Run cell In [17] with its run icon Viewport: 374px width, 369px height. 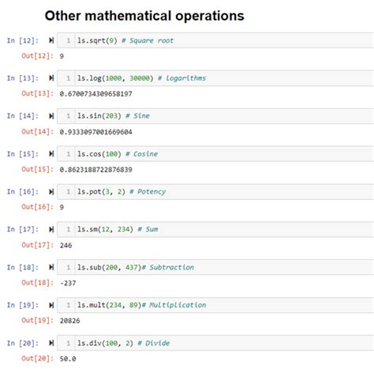[x=51, y=229]
